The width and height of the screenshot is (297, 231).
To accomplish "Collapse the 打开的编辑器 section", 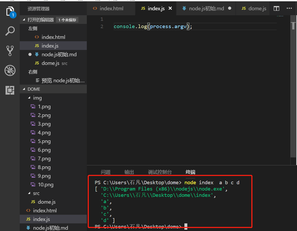I will (x=24, y=20).
